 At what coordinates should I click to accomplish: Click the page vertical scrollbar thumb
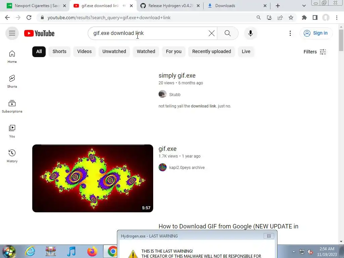(341, 40)
